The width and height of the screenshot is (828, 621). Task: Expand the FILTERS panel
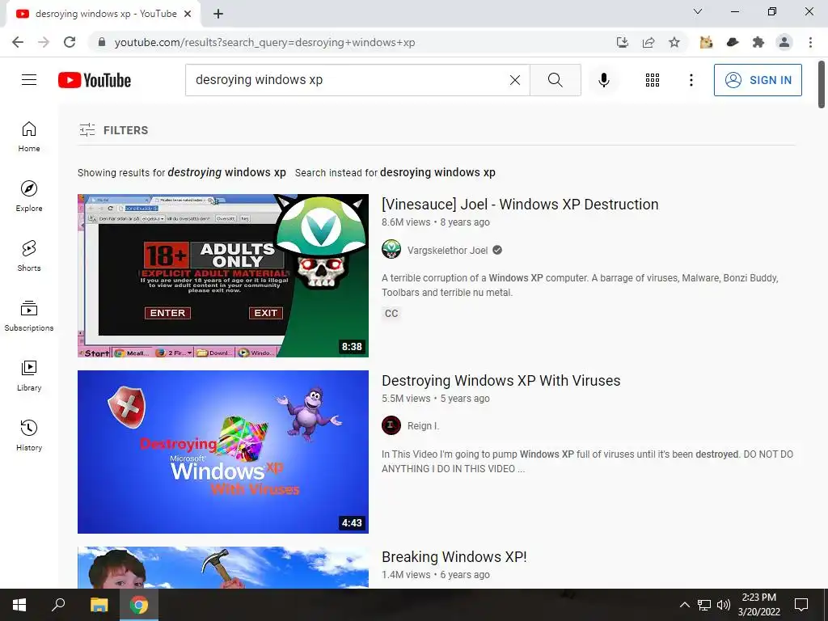(113, 130)
